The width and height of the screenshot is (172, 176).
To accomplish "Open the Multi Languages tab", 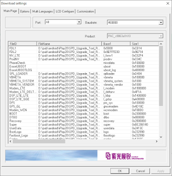I will (x=42, y=11).
